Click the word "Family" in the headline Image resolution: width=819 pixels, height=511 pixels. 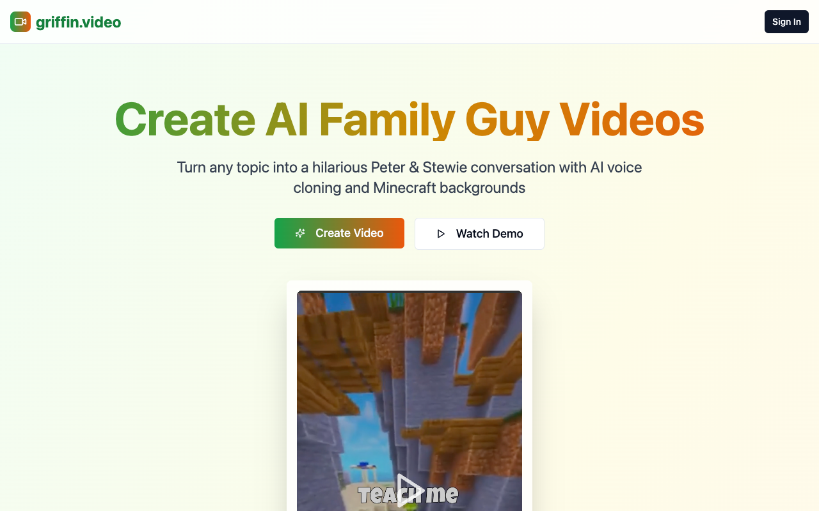[386, 120]
